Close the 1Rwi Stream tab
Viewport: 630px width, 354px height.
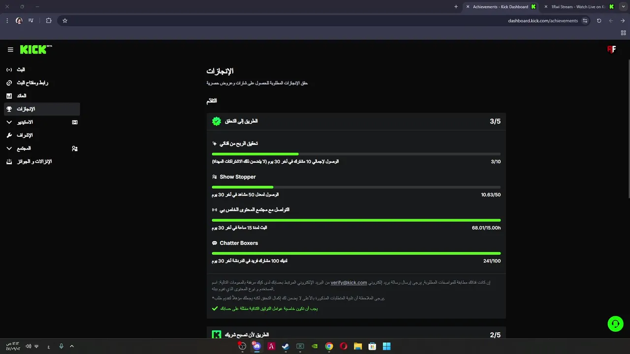546,7
